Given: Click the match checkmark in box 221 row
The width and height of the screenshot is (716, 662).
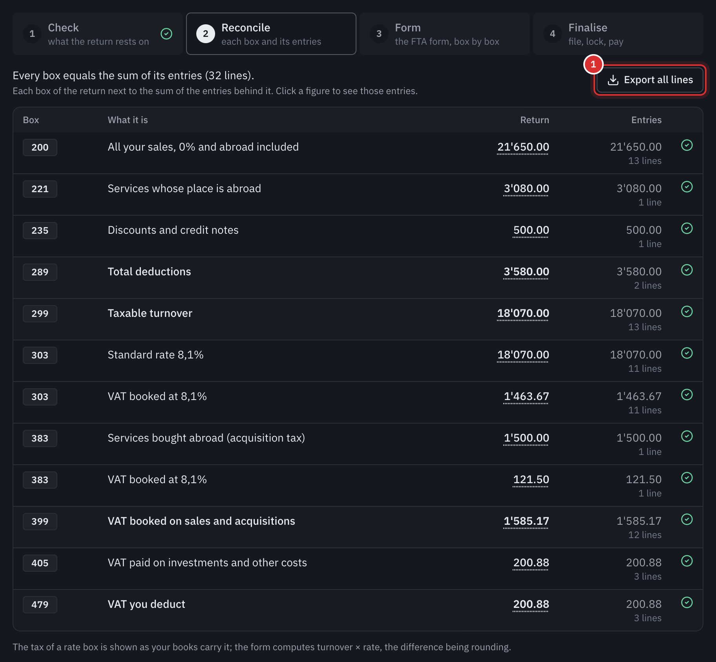Looking at the screenshot, I should [687, 187].
